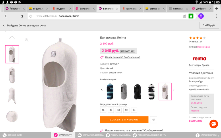Add item to favorites heart icon
Image resolution: width=221 pixels, height=138 pixels.
pyautogui.click(x=154, y=120)
